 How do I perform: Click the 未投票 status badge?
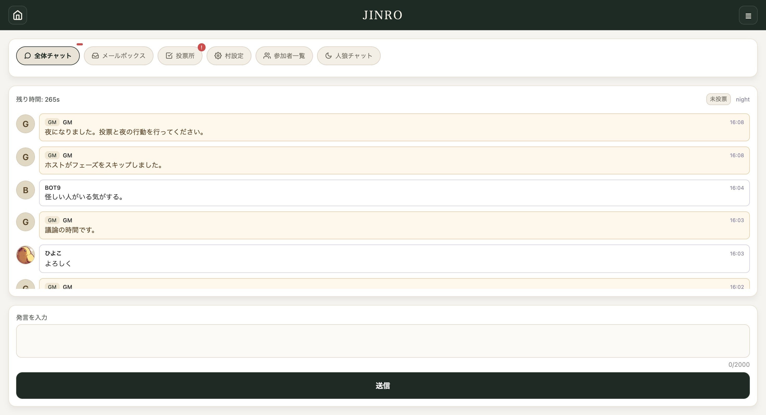point(718,99)
